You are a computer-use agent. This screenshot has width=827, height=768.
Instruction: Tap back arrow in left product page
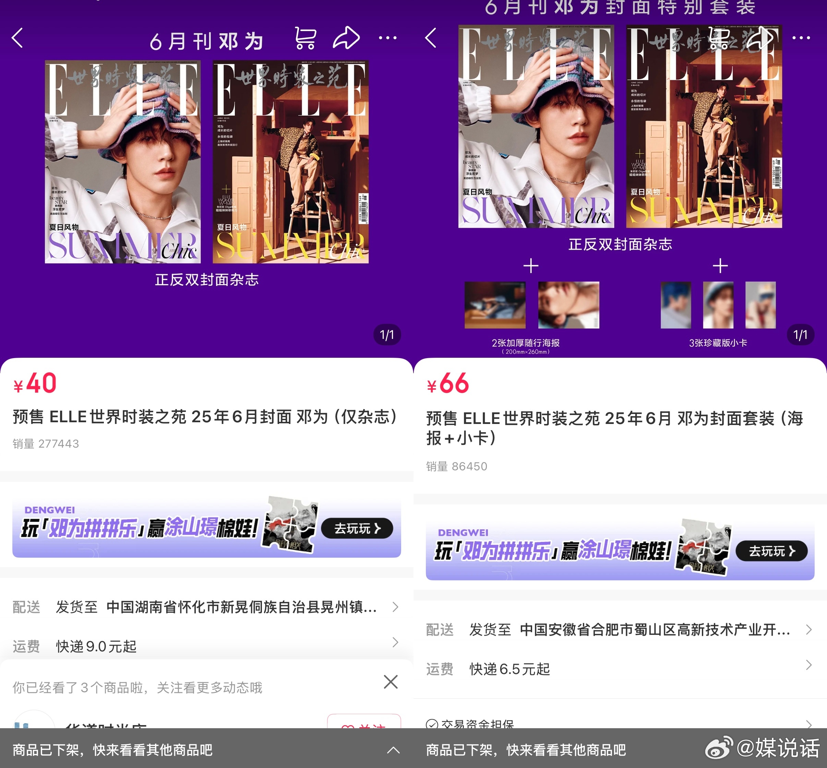pos(17,38)
